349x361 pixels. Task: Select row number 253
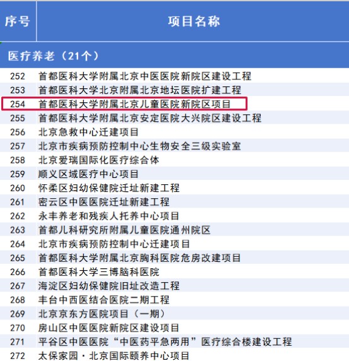pyautogui.click(x=18, y=90)
